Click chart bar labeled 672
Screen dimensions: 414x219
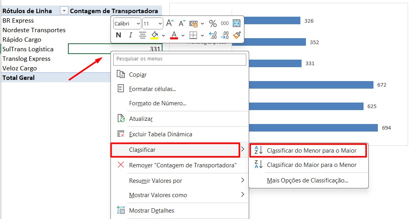coord(311,85)
